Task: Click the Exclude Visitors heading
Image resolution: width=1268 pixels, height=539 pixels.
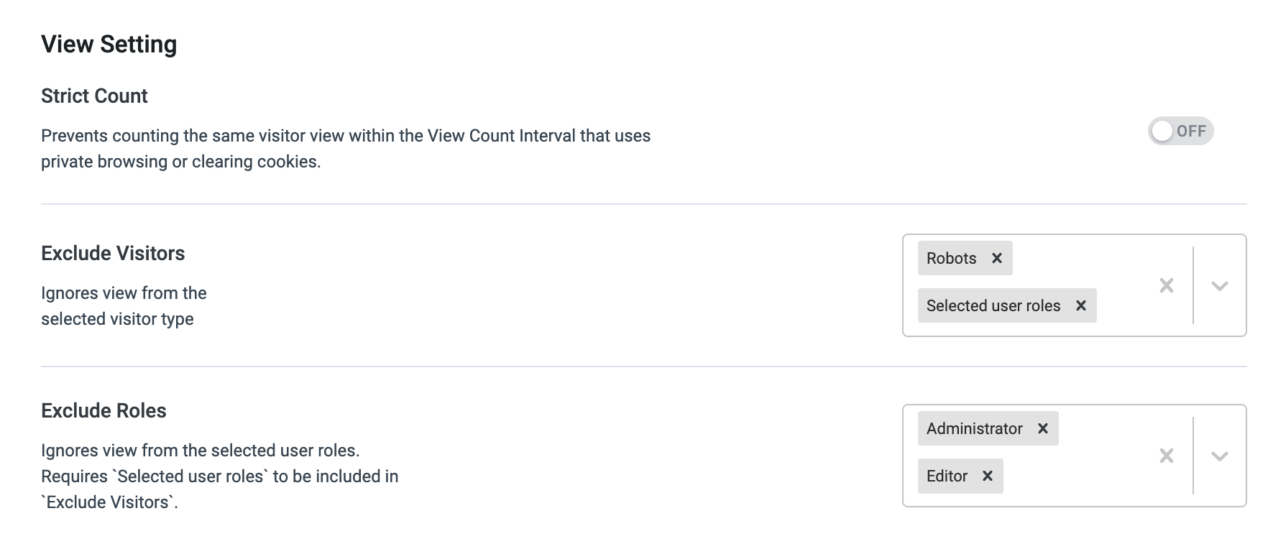Action: click(113, 253)
